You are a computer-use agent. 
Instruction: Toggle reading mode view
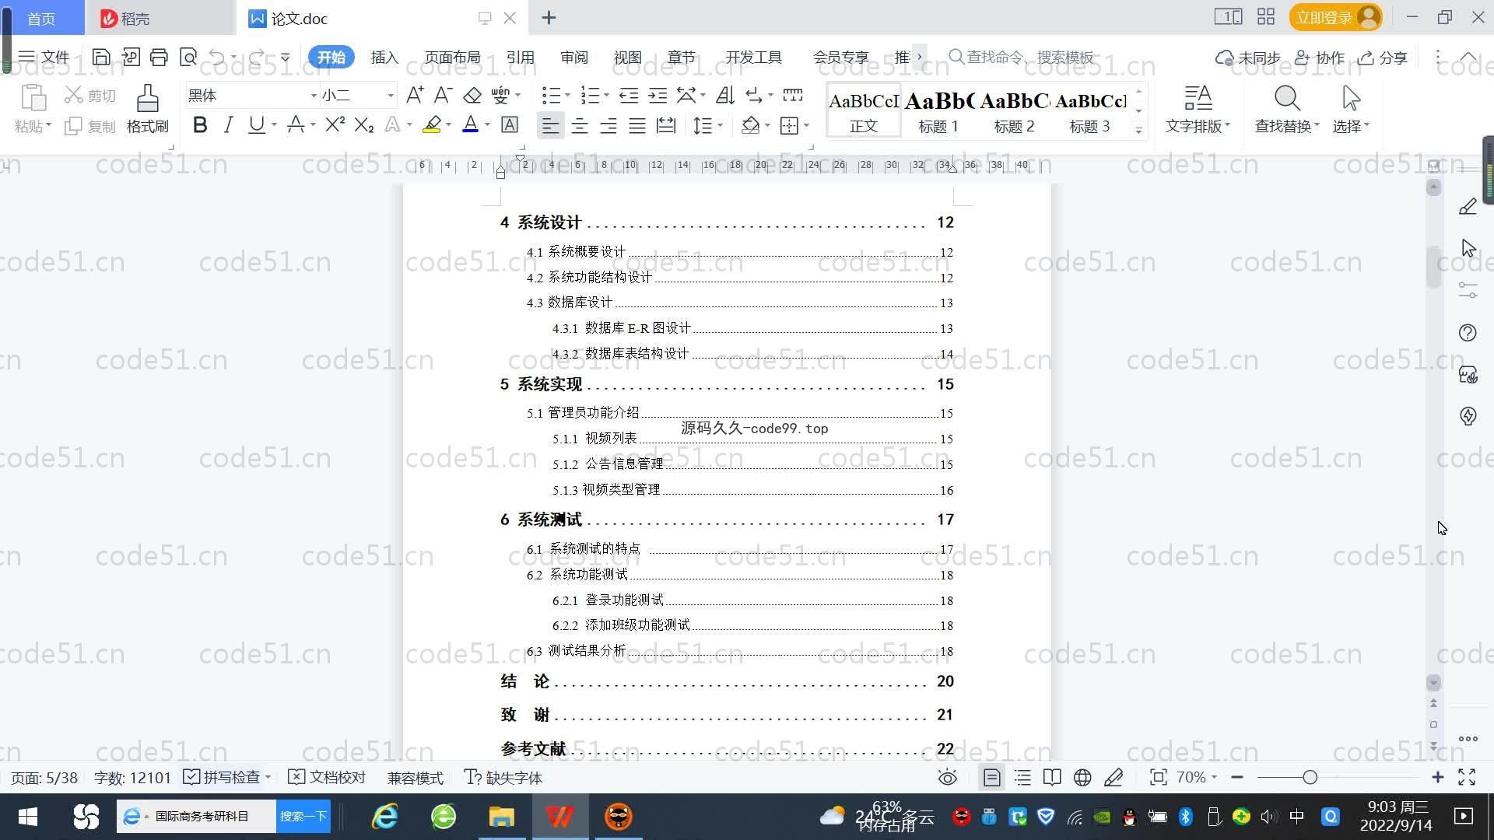click(x=1052, y=777)
